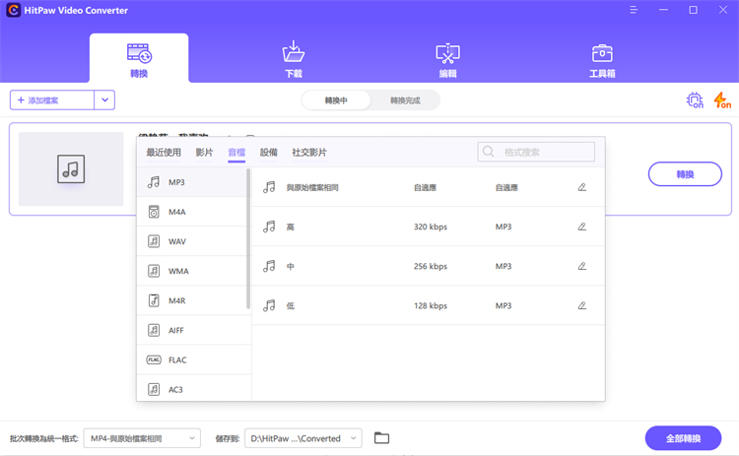Click music note icon of 128 kbps row
The width and height of the screenshot is (739, 456).
point(269,305)
